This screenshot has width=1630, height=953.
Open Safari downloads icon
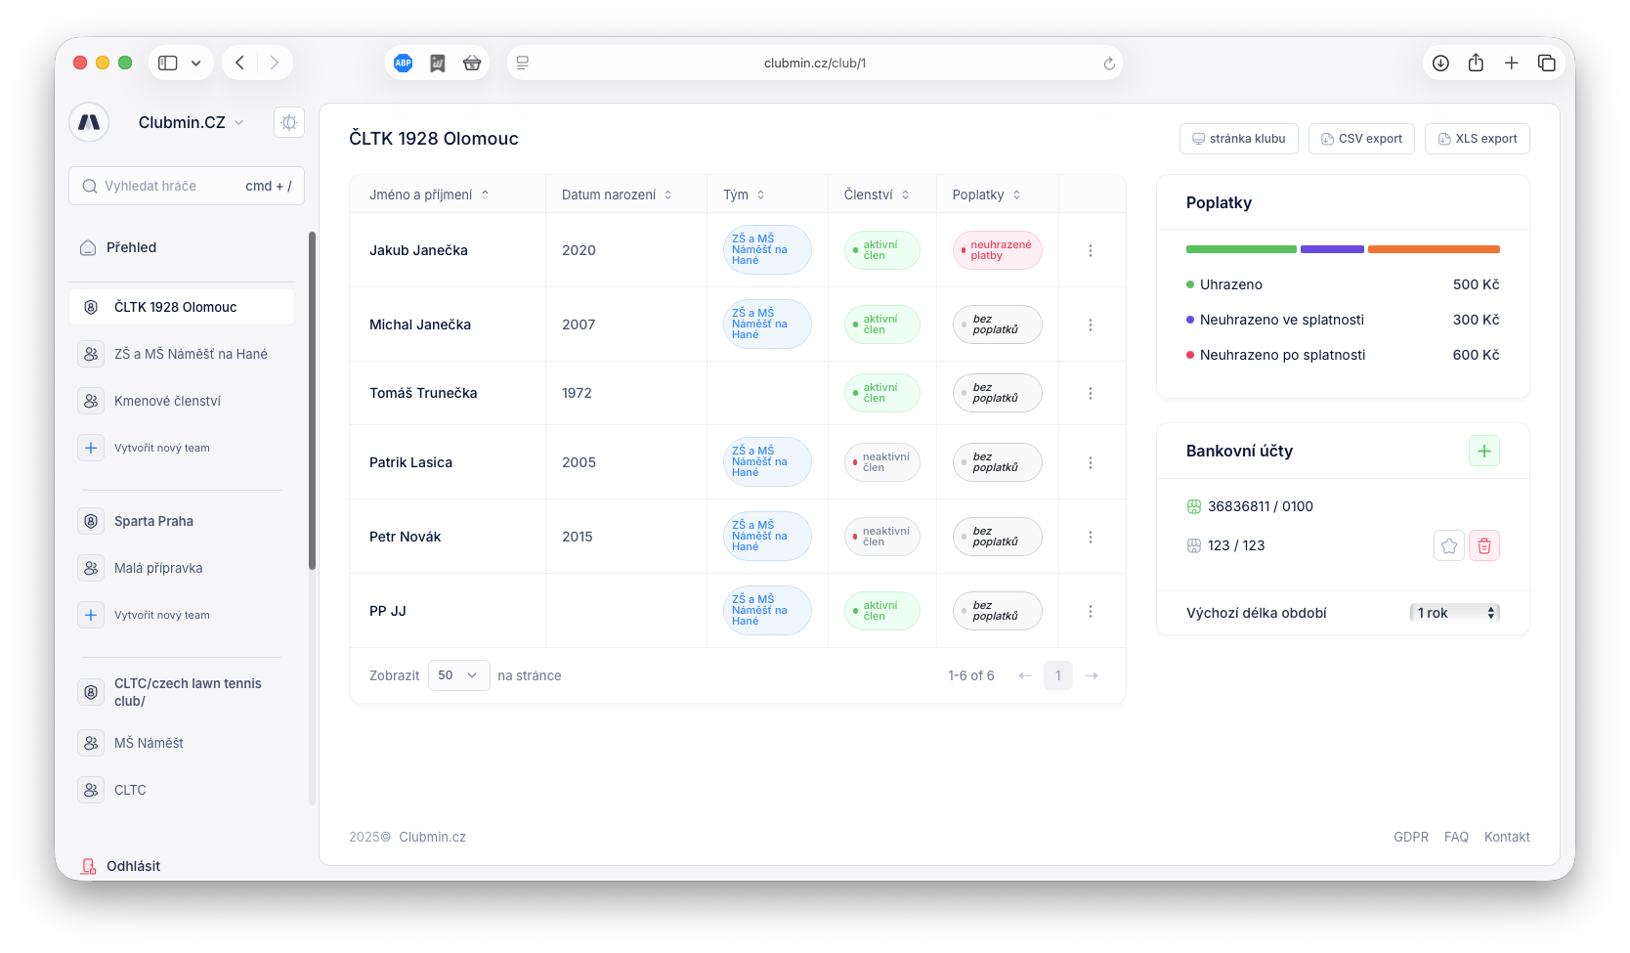(1440, 63)
